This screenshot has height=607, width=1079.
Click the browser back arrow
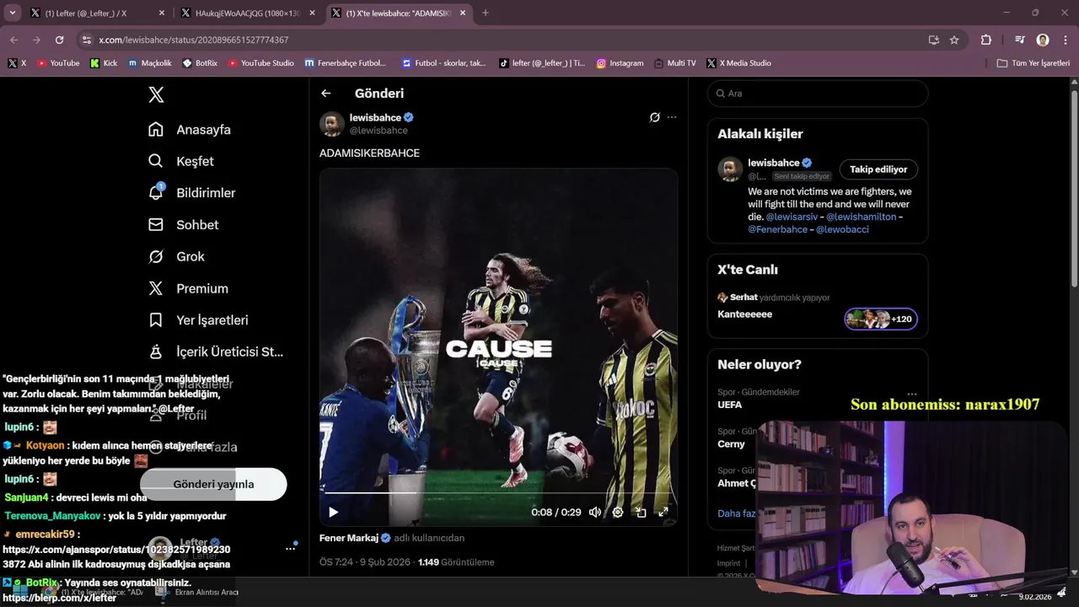pyautogui.click(x=14, y=40)
